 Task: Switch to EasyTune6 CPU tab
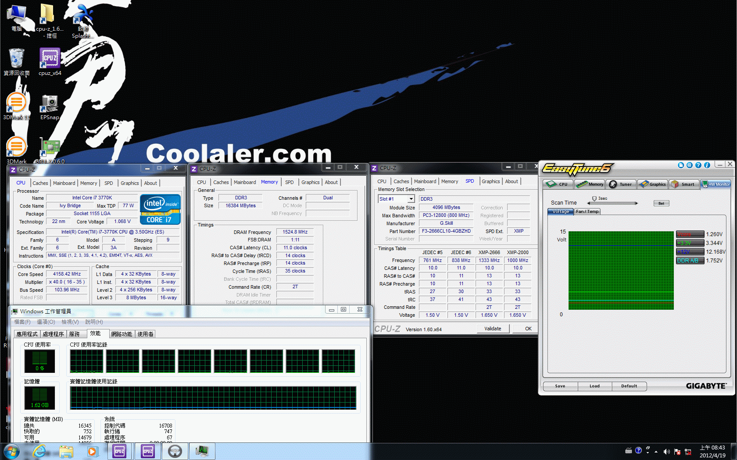[558, 184]
